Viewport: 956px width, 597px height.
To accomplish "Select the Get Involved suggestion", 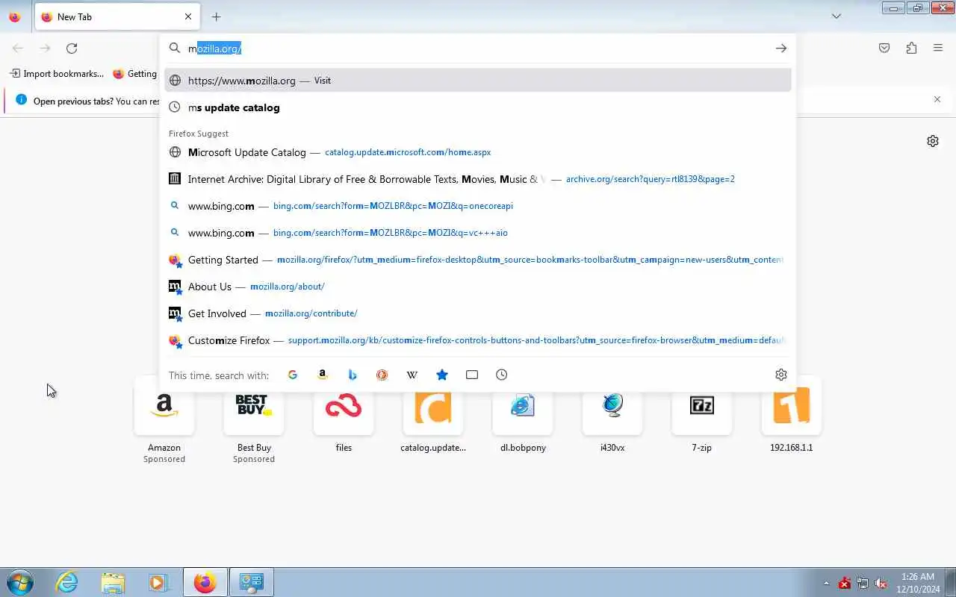I will coord(478,313).
